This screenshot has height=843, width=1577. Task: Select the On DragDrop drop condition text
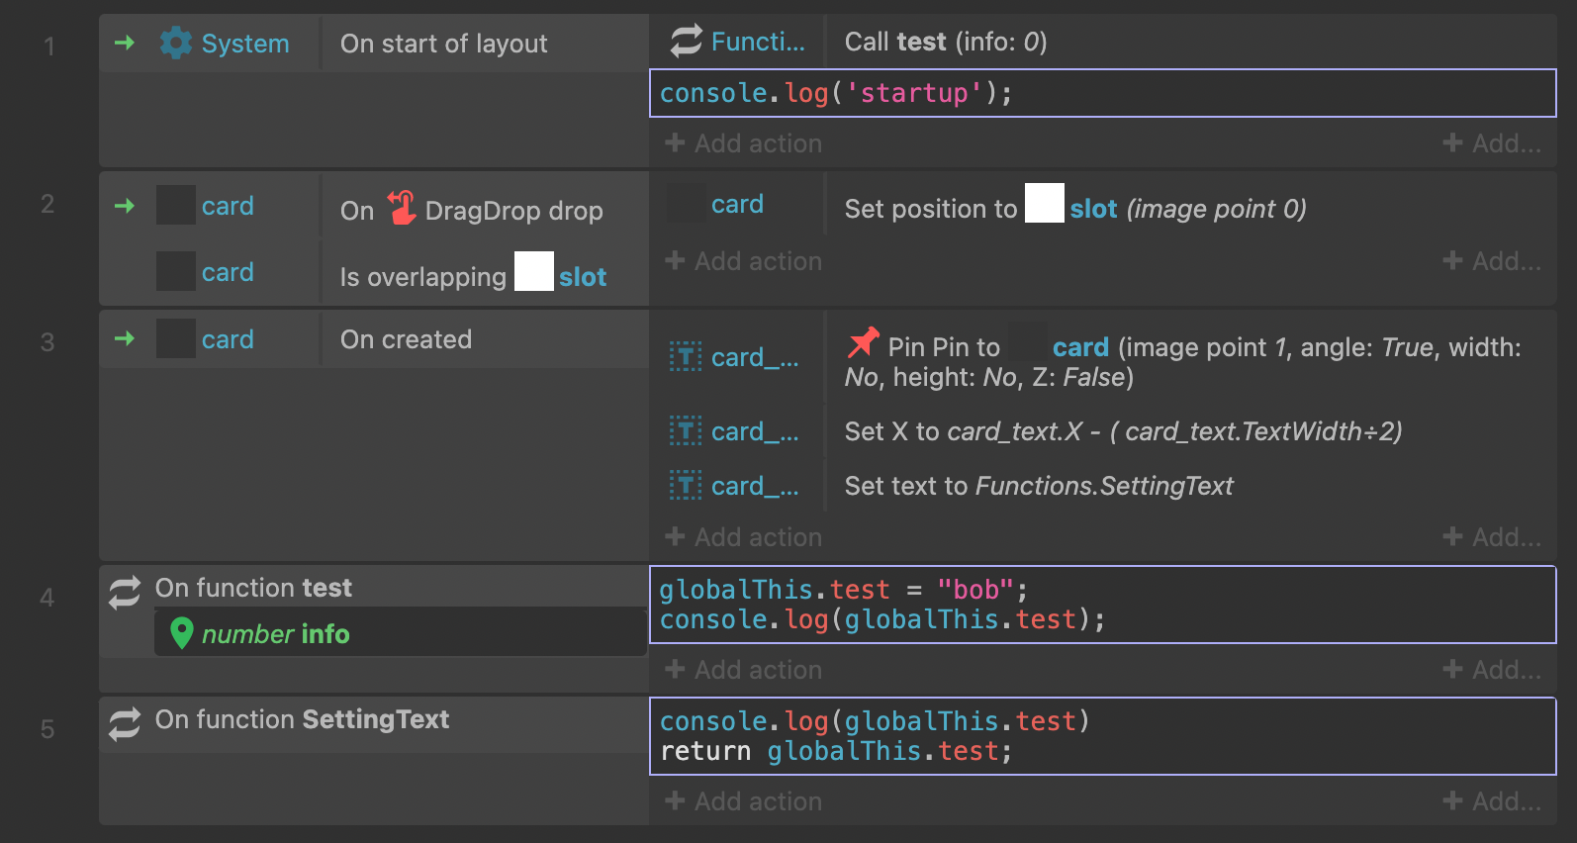[x=472, y=210]
